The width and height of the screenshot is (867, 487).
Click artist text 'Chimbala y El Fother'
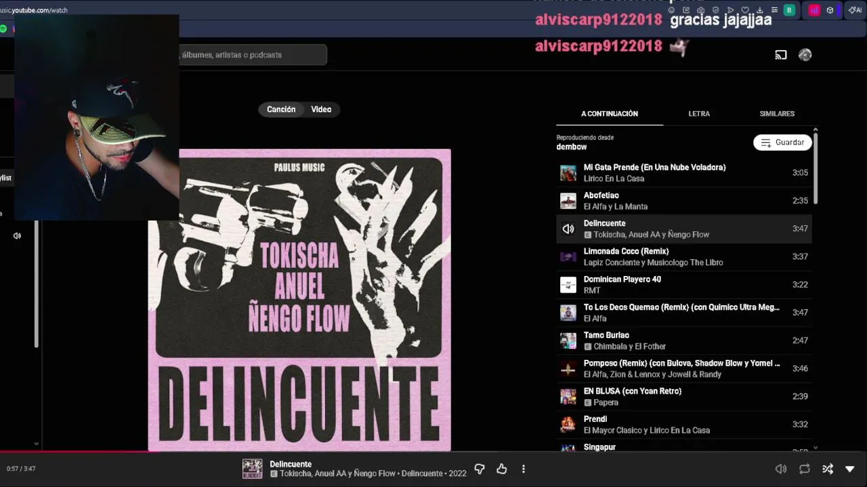click(629, 346)
